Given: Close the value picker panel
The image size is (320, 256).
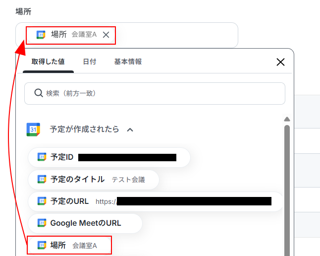Looking at the screenshot, I should coord(280,62).
